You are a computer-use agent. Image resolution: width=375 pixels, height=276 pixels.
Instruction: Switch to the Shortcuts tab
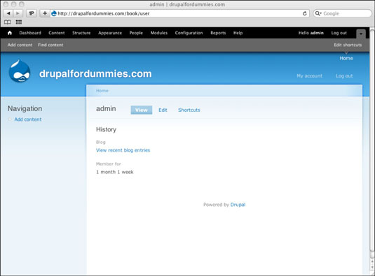pos(189,110)
